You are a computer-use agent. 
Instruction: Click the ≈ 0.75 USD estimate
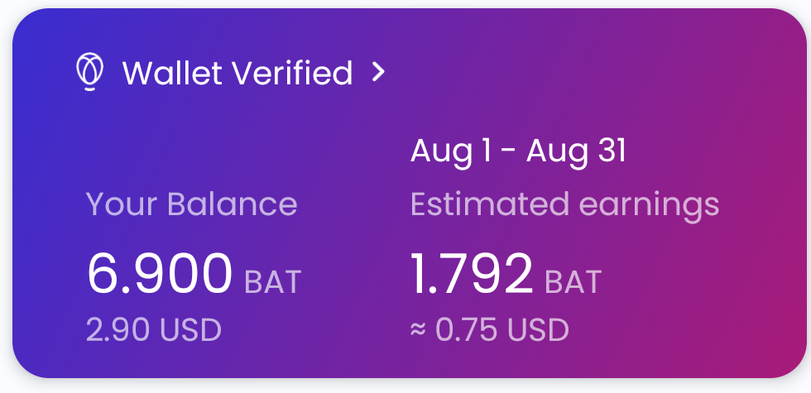tap(490, 329)
